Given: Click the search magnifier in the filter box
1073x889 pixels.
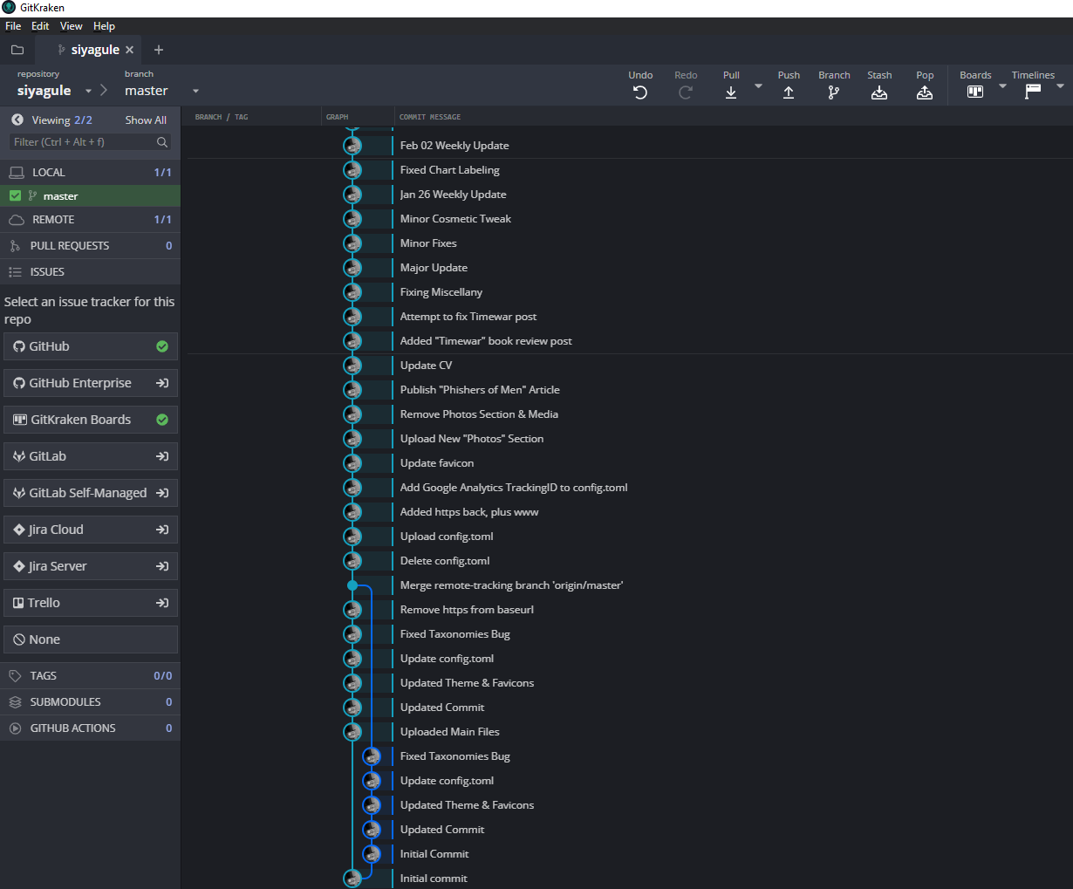Looking at the screenshot, I should (162, 141).
